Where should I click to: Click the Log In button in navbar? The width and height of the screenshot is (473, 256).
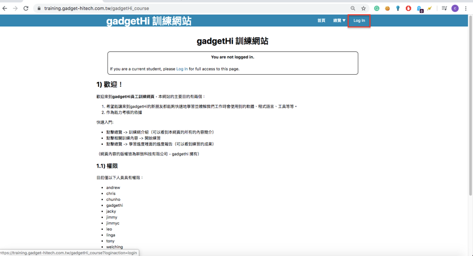(359, 21)
